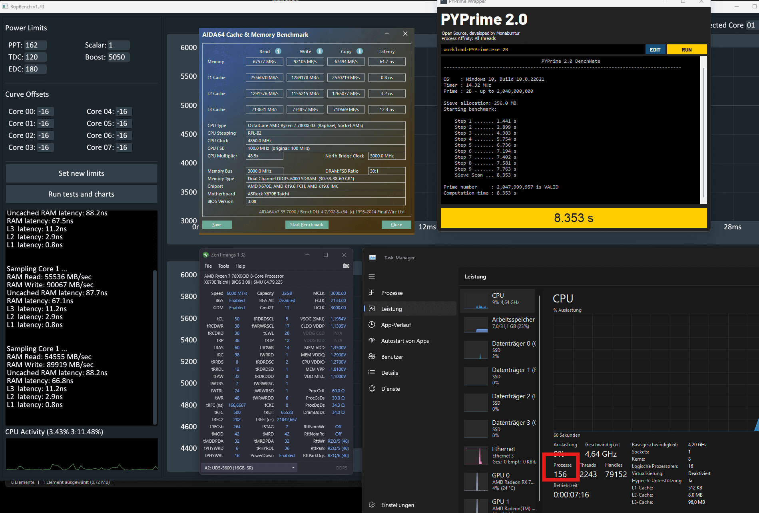Click the App-Verlauf history icon
This screenshot has height=513, width=759.
(x=372, y=324)
